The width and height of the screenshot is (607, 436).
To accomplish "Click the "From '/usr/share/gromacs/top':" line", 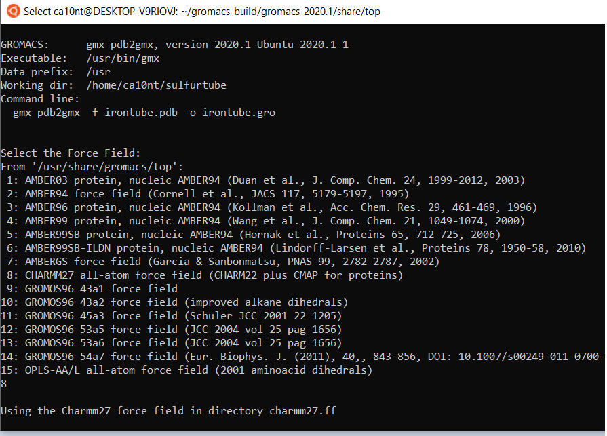I will point(92,167).
